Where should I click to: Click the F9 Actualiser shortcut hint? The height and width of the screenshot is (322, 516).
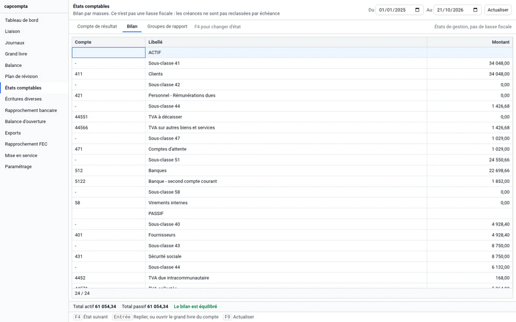point(238,317)
